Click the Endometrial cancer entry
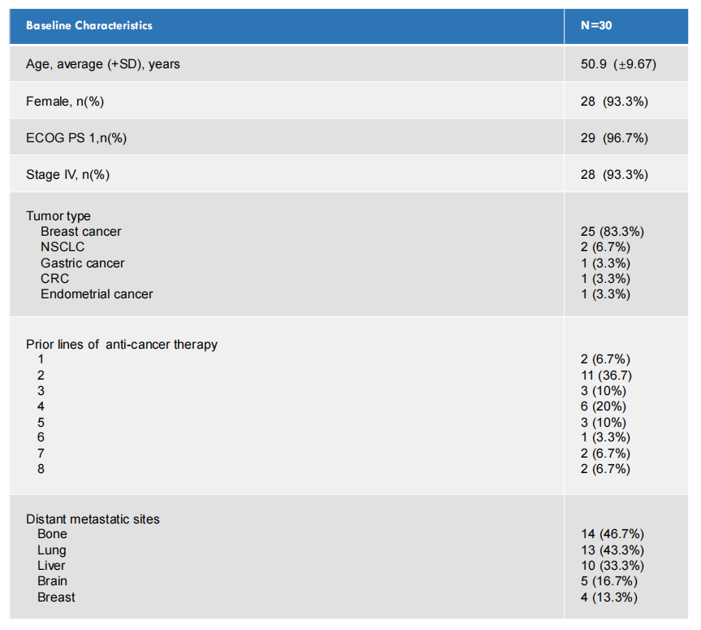The image size is (701, 630). (97, 294)
